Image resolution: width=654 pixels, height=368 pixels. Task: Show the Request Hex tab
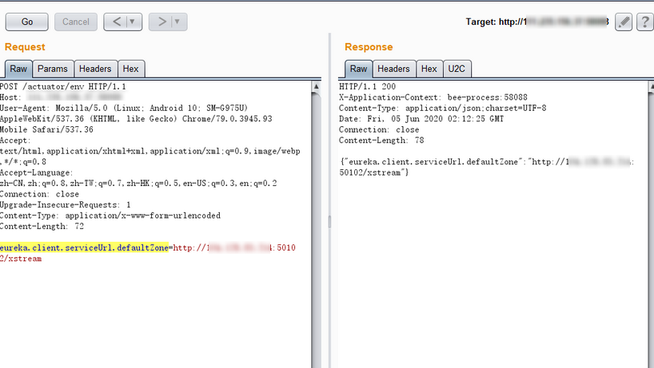point(130,69)
